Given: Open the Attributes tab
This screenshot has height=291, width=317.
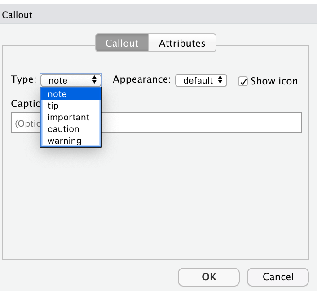Looking at the screenshot, I should (182, 44).
